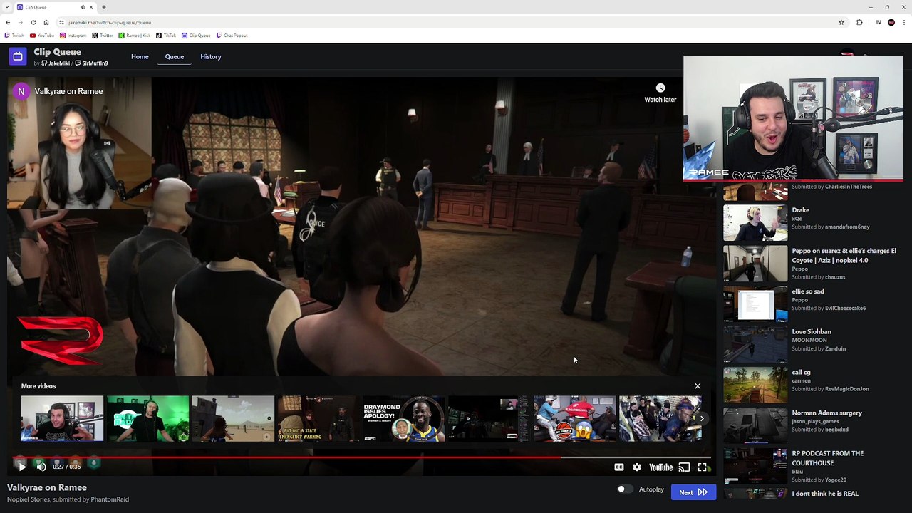This screenshot has width=912, height=513.
Task: Expand the tab search dropdown
Action: tap(7, 7)
